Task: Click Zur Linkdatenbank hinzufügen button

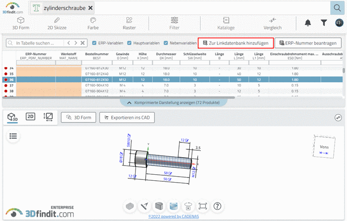Action: 235,43
